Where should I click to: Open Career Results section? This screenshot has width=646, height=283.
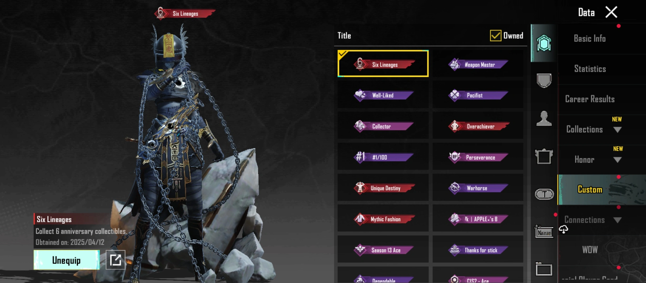[x=590, y=99]
